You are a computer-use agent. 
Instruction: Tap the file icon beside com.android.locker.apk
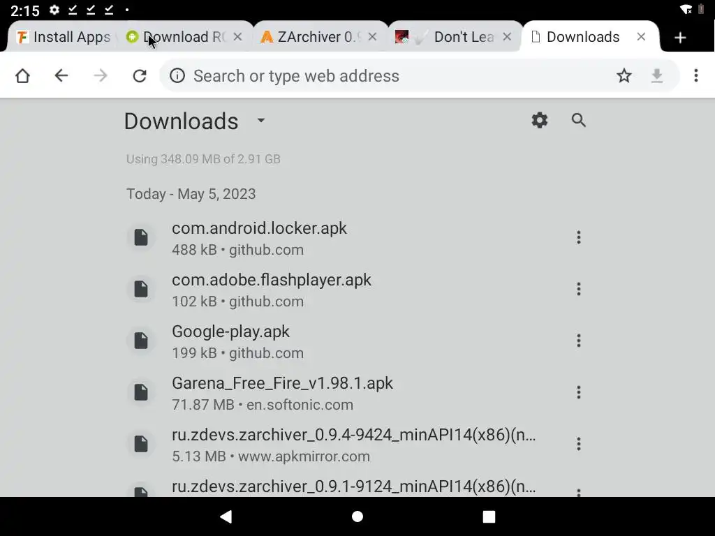pyautogui.click(x=141, y=237)
